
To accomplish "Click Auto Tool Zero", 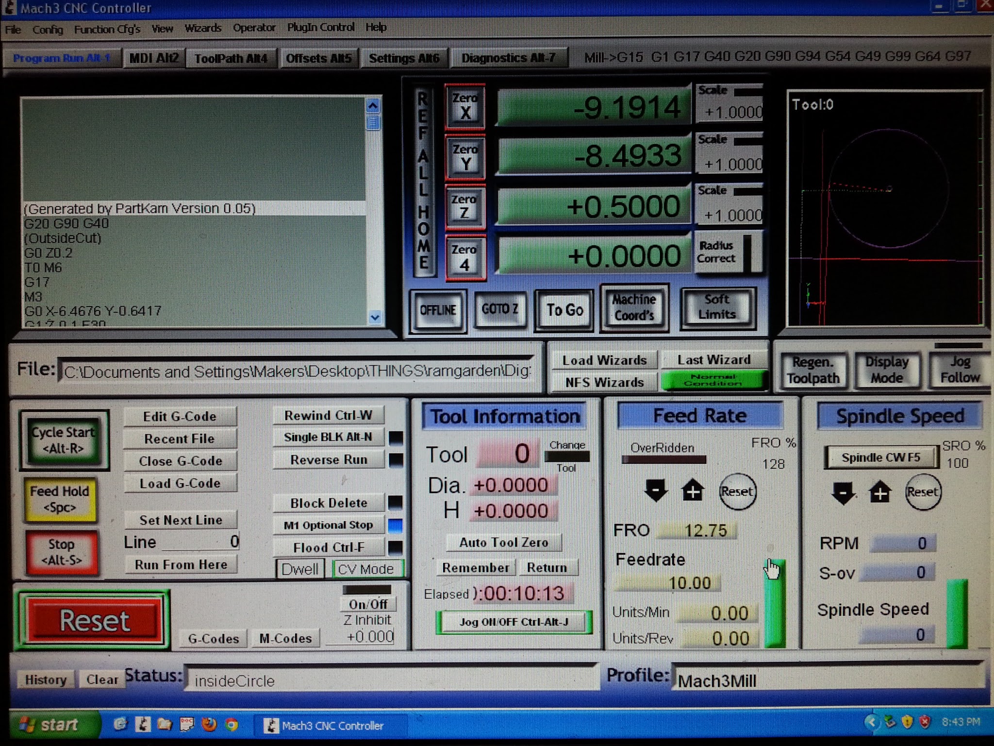I will tap(504, 543).
